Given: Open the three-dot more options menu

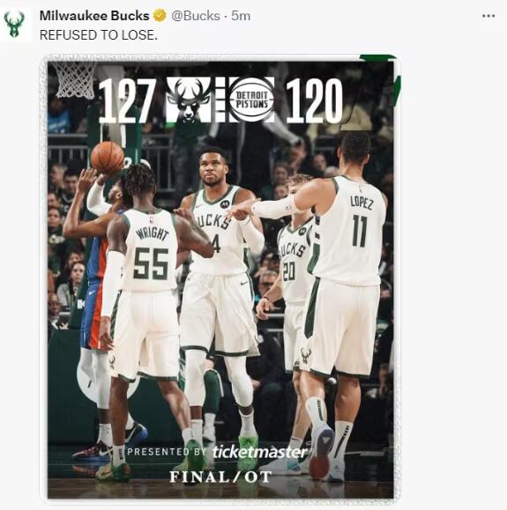Looking at the screenshot, I should 488,16.
